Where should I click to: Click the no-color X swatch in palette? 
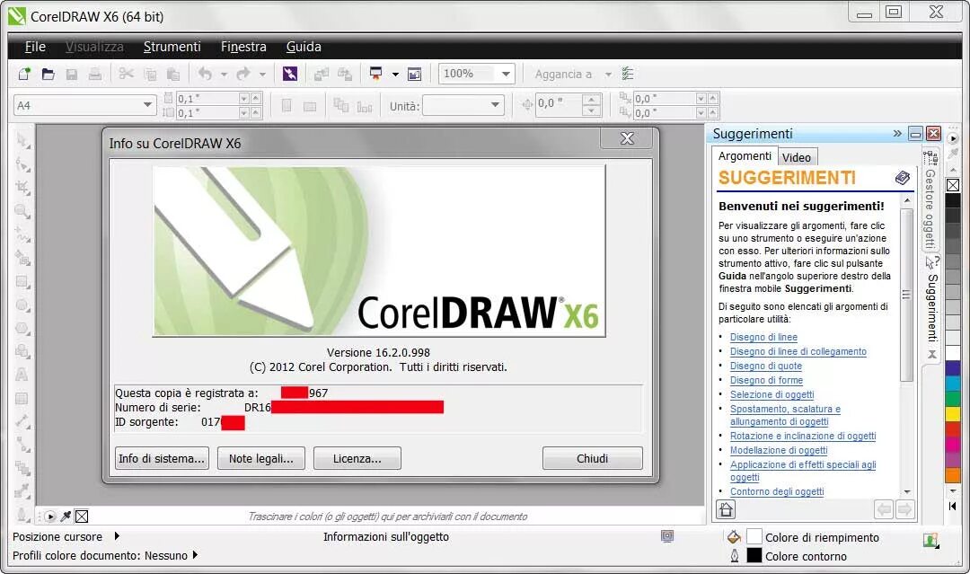point(953,185)
